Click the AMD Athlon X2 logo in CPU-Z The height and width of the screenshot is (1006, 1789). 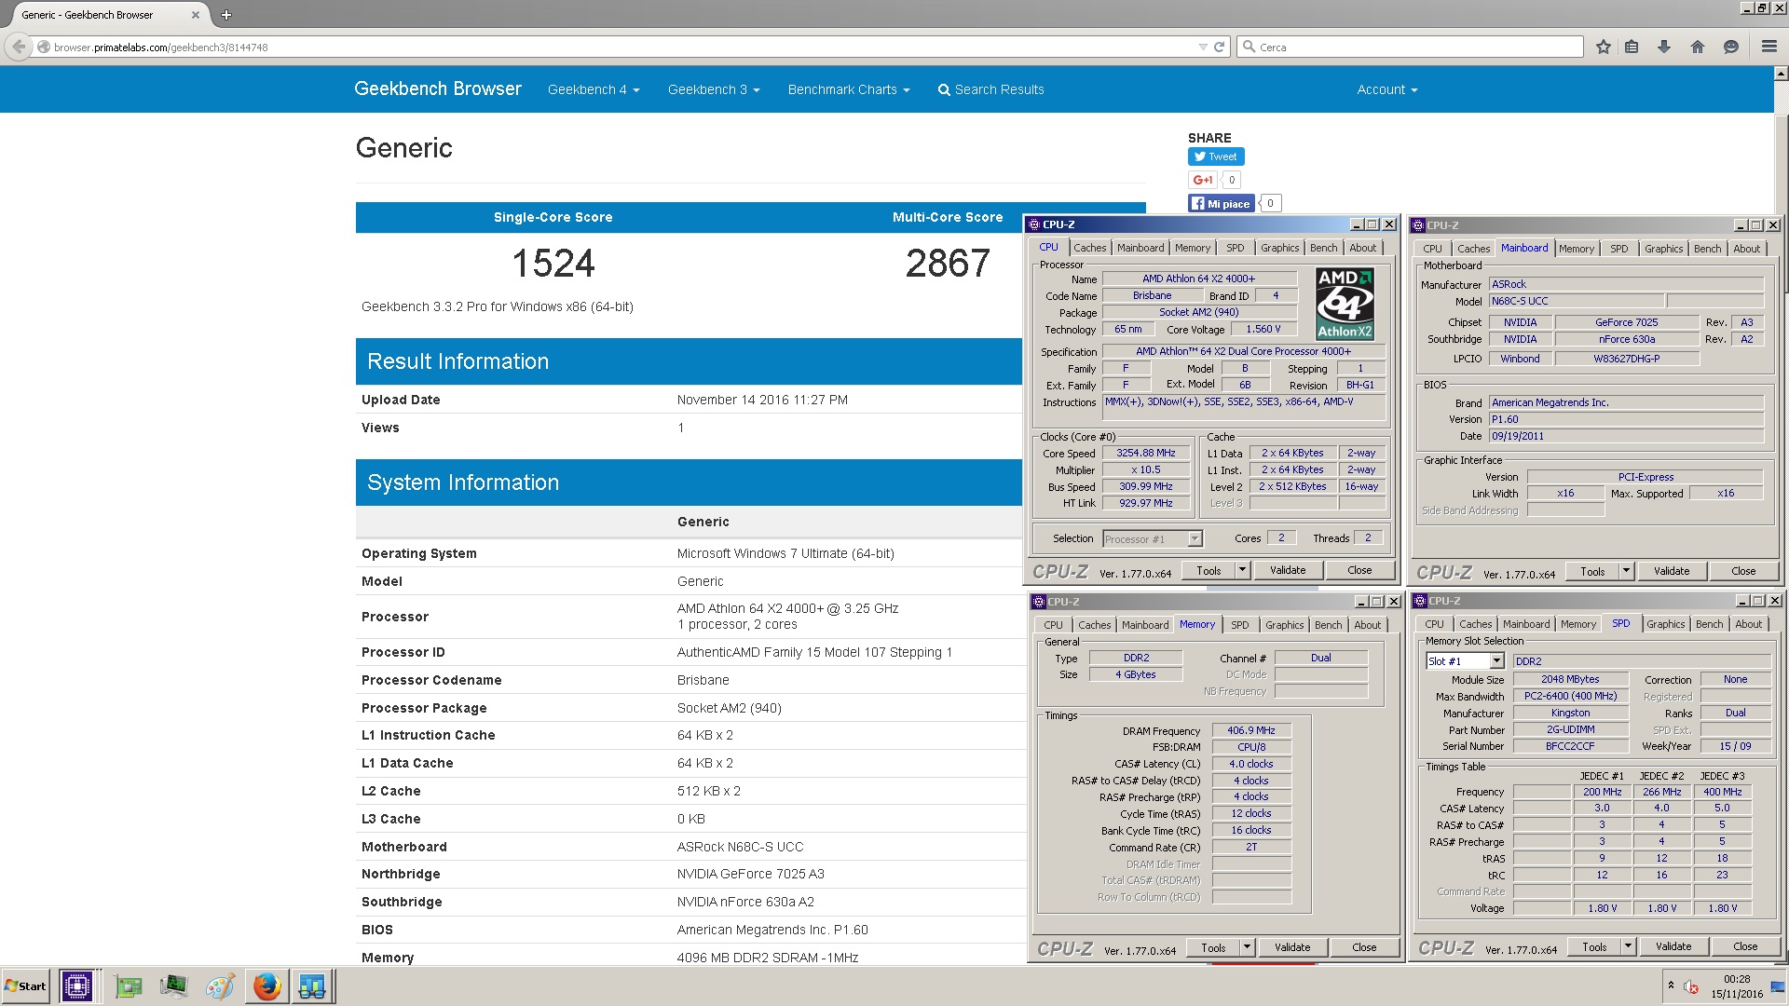point(1345,303)
